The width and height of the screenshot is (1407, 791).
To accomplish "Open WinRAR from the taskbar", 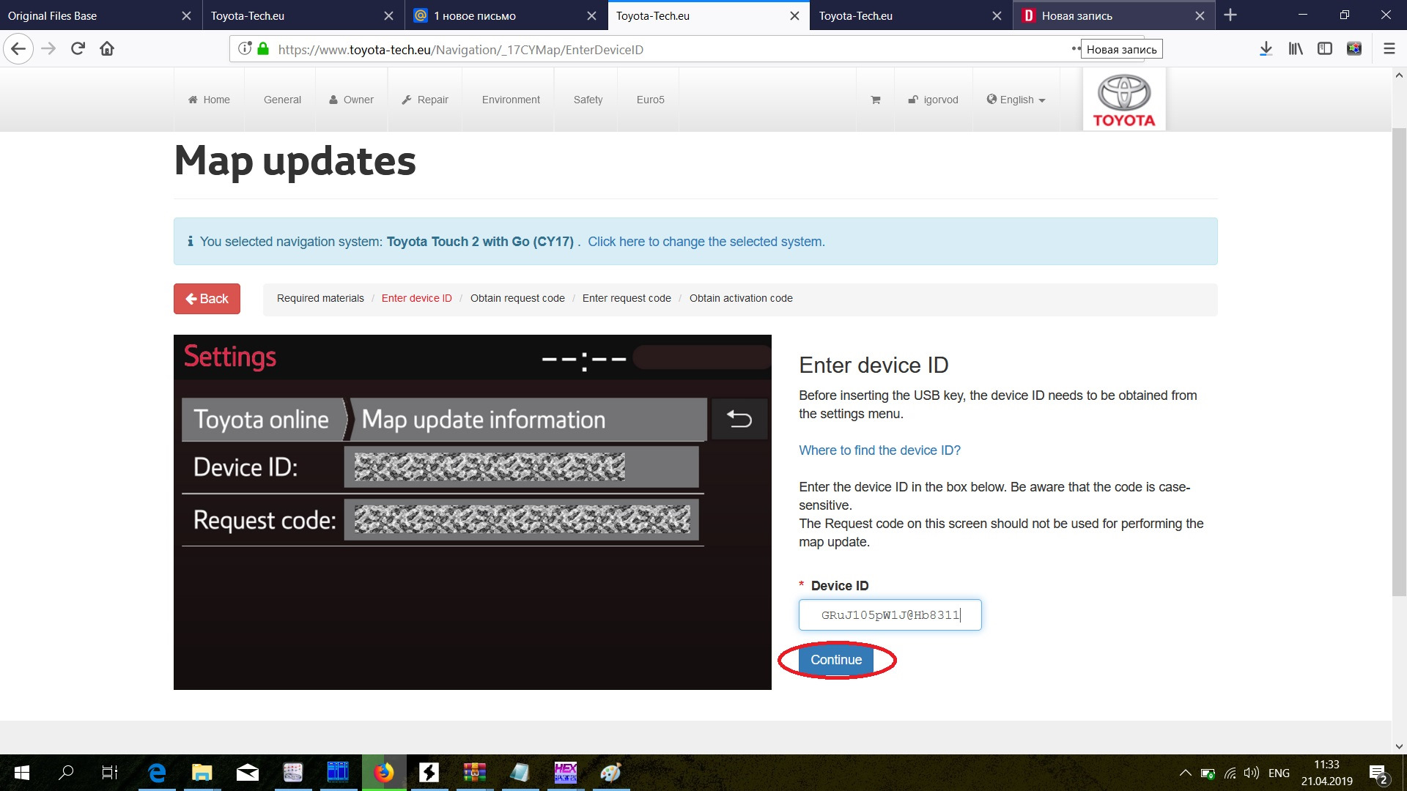I will point(475,773).
